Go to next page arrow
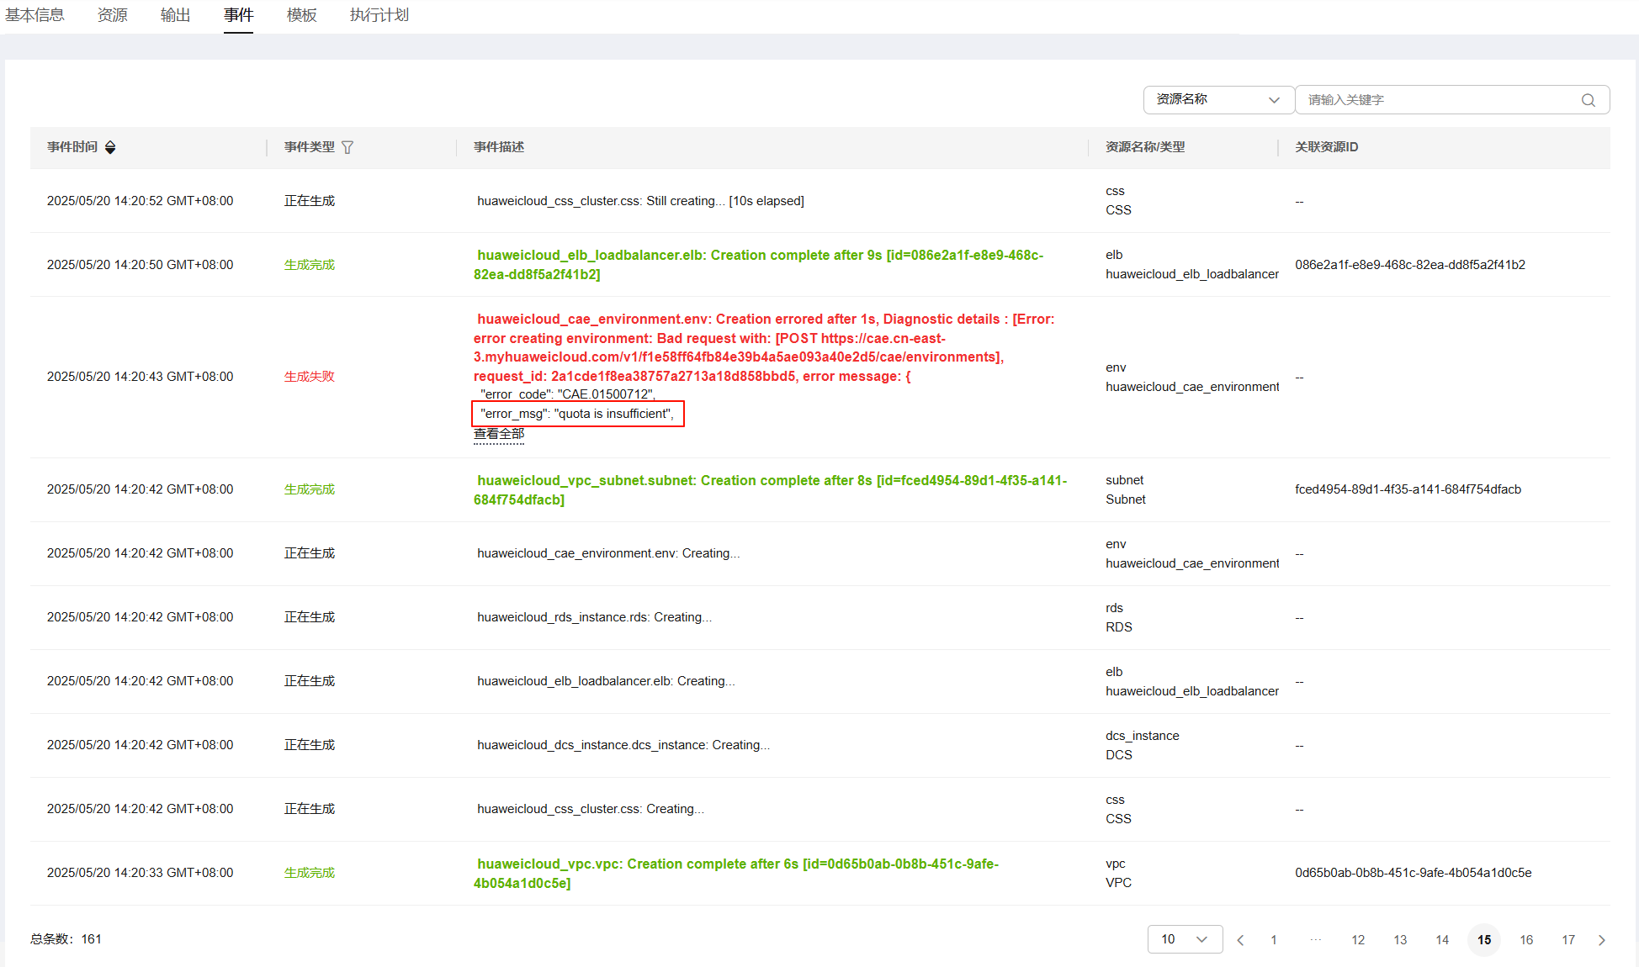Viewport: 1639px width, 967px height. [1601, 940]
